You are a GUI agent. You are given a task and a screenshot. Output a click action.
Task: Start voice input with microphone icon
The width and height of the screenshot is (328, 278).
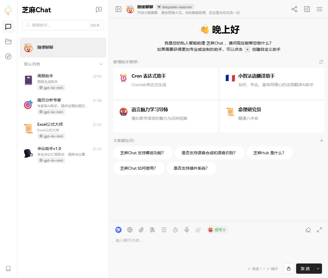click(x=187, y=230)
